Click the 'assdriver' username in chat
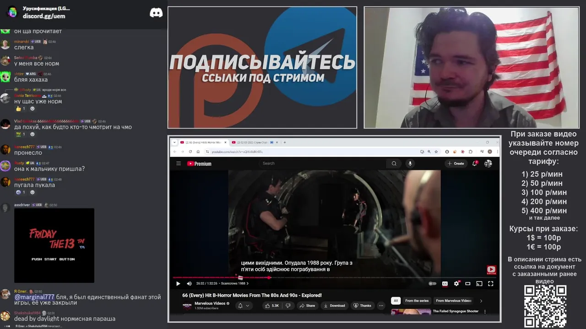 [22, 205]
